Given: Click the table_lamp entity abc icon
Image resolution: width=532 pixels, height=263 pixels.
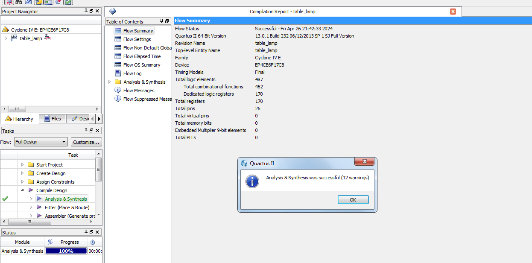Looking at the screenshot, I should (14, 38).
